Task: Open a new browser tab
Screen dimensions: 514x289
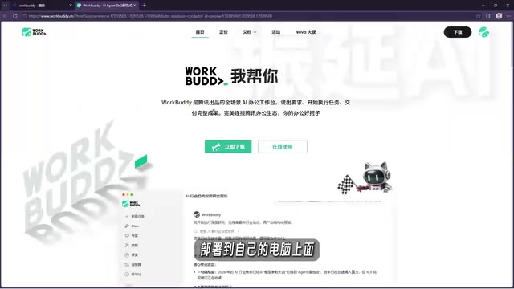Action: point(145,6)
